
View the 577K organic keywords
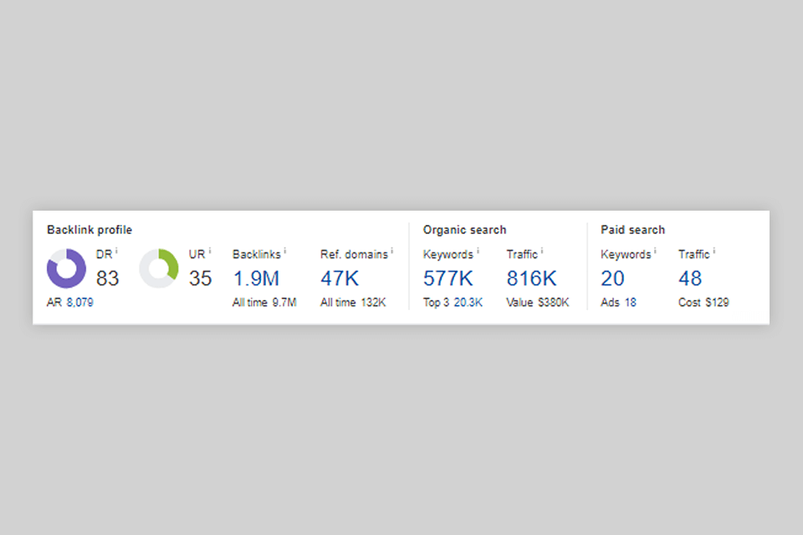click(x=448, y=278)
